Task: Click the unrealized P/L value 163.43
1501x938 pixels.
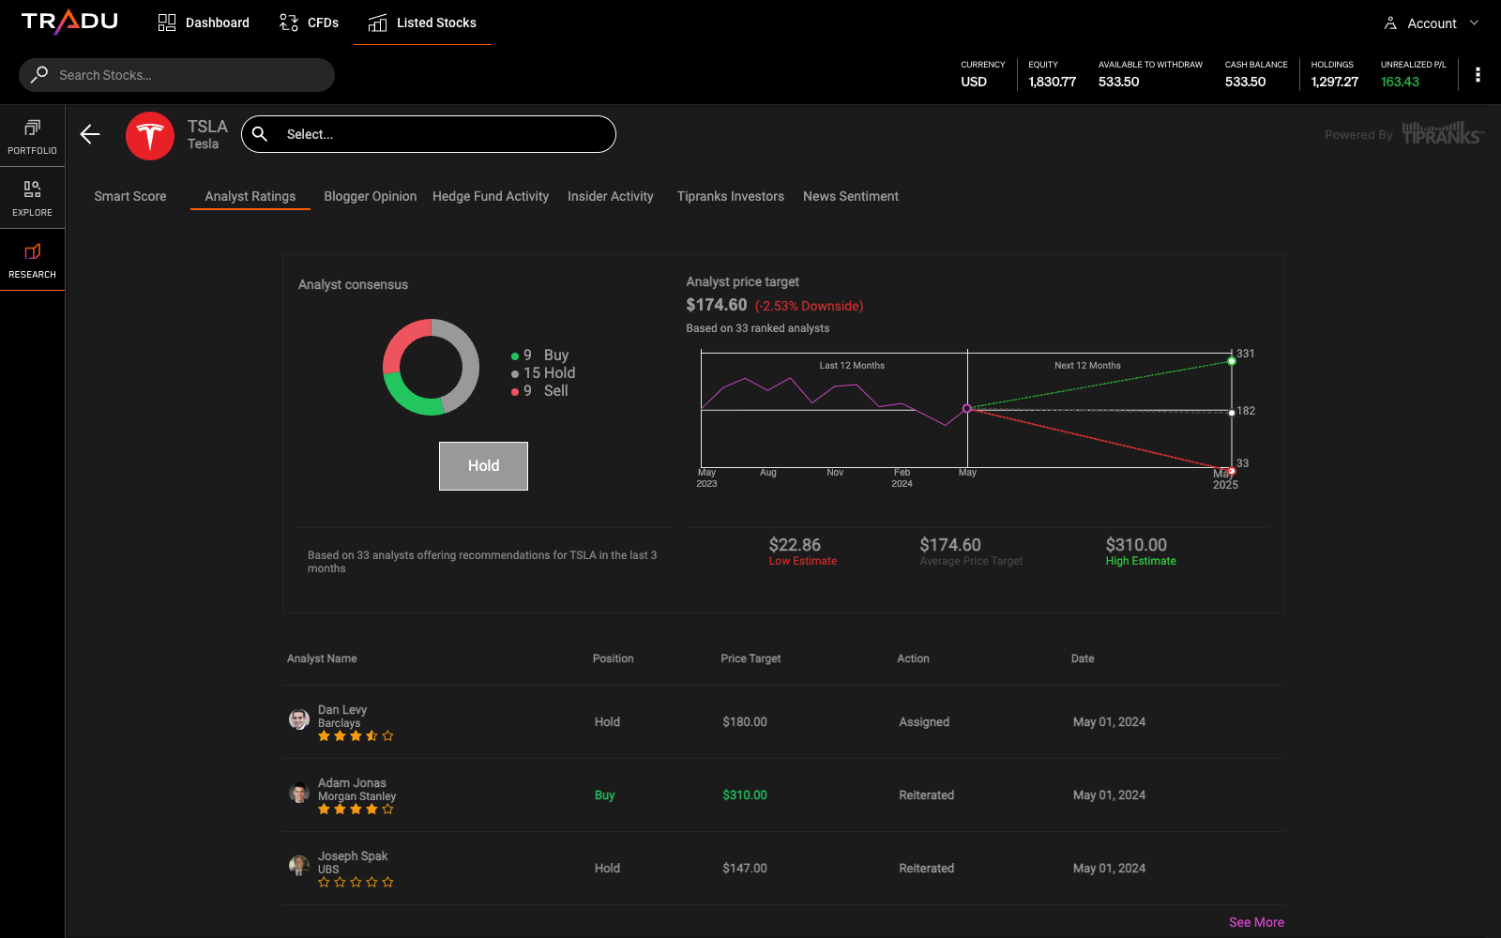Action: coord(1400,82)
